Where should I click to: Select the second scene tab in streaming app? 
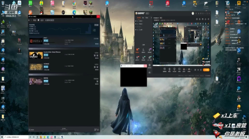tap(143, 18)
